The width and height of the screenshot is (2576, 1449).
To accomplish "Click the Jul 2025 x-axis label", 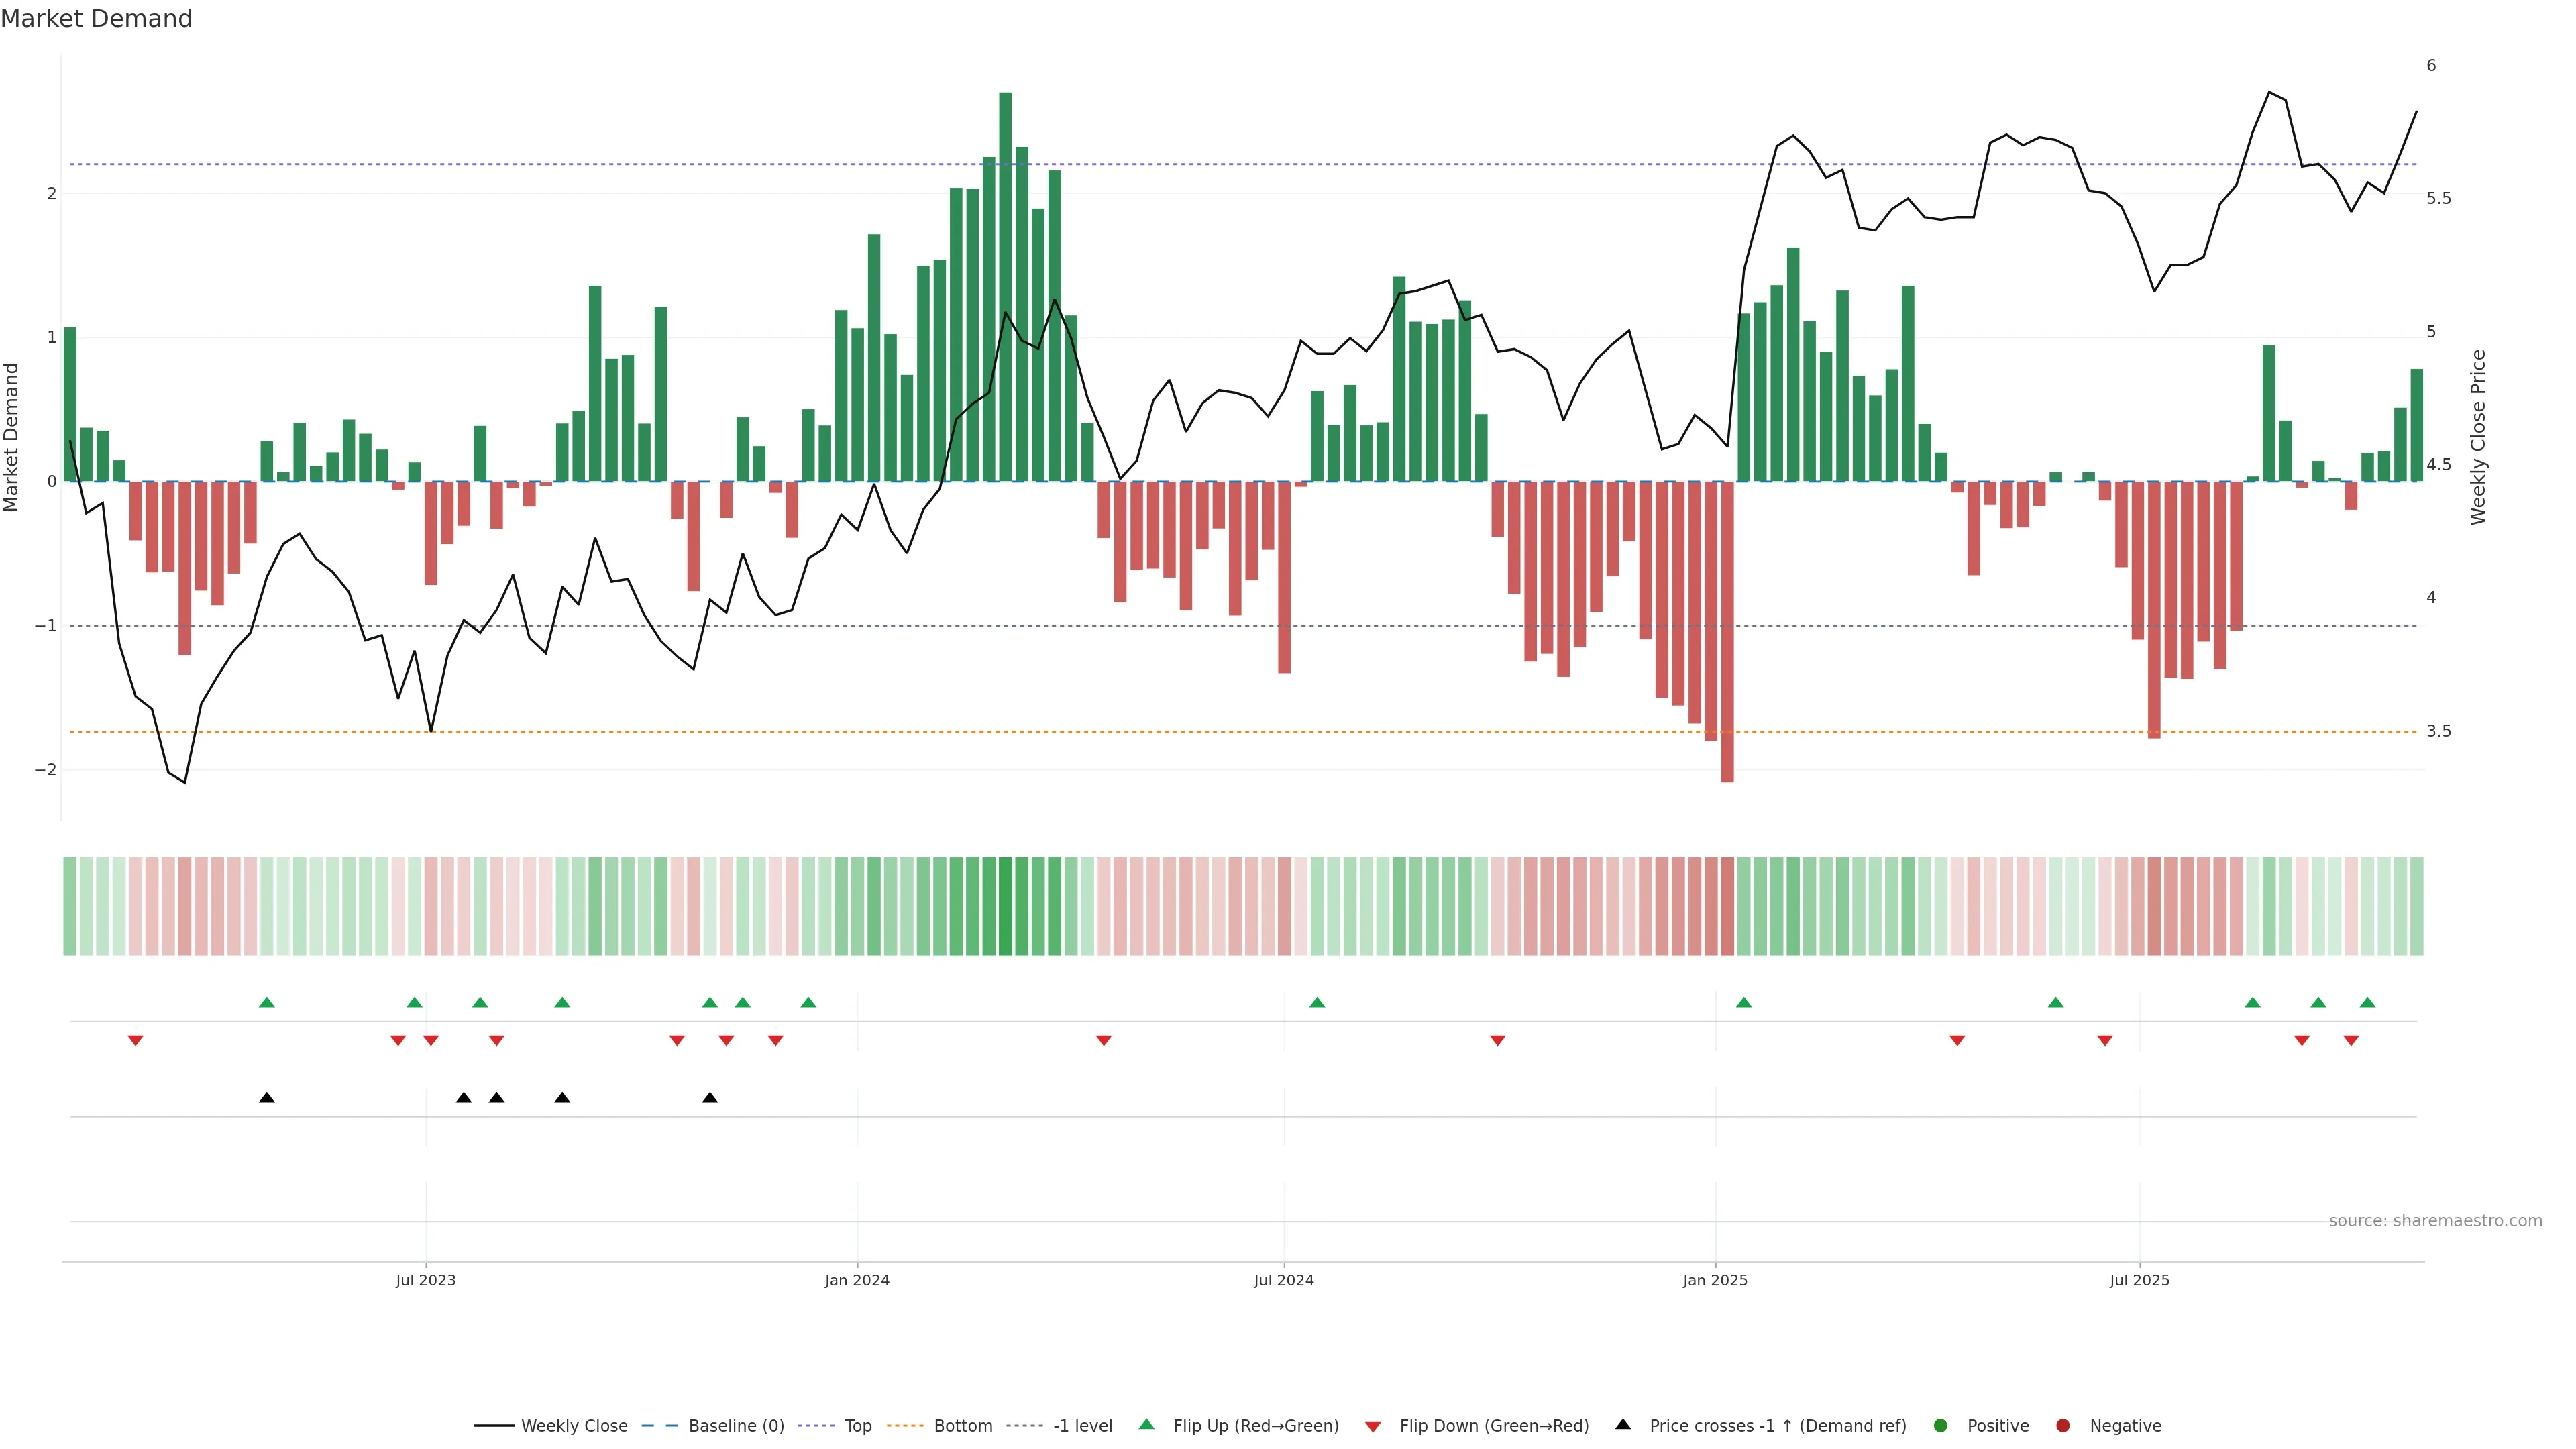I will (2139, 1280).
